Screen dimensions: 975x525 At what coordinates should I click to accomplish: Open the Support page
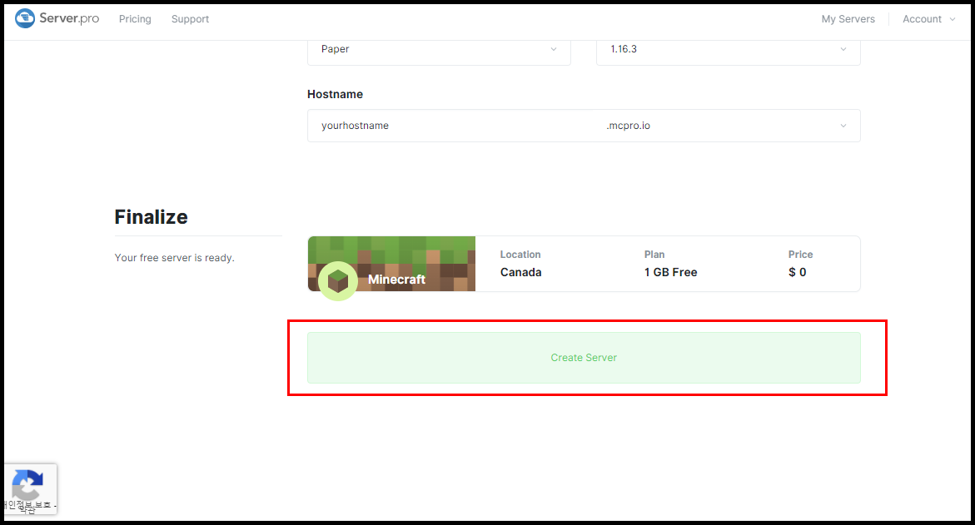coord(191,19)
